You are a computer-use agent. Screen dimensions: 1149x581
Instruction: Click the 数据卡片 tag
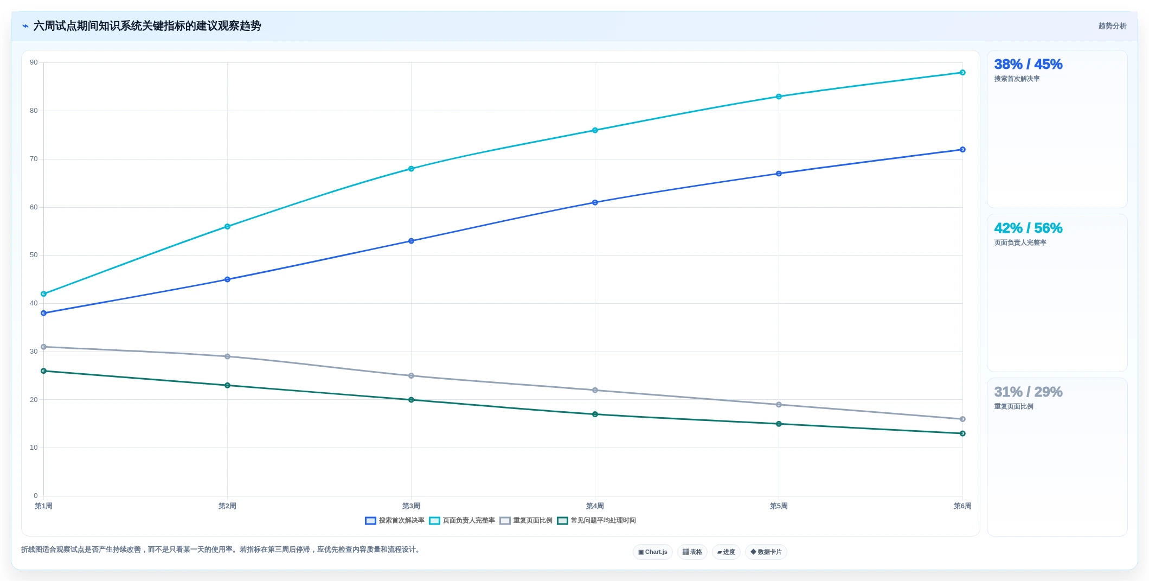(x=766, y=552)
